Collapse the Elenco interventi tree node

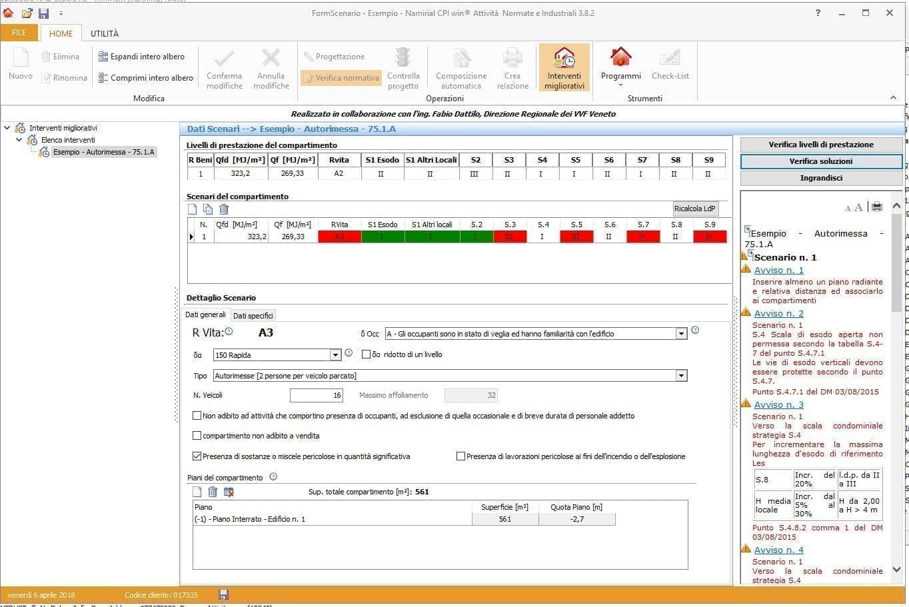19,140
